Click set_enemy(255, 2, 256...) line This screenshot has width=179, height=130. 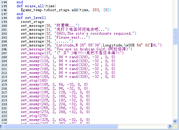(x=55, y=108)
